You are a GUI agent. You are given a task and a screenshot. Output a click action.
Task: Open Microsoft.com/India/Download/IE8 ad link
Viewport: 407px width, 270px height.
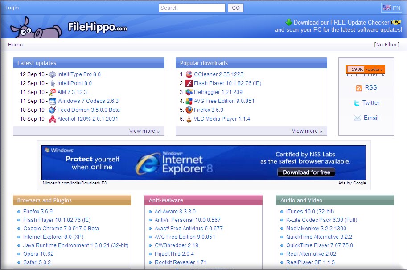pos(75,183)
